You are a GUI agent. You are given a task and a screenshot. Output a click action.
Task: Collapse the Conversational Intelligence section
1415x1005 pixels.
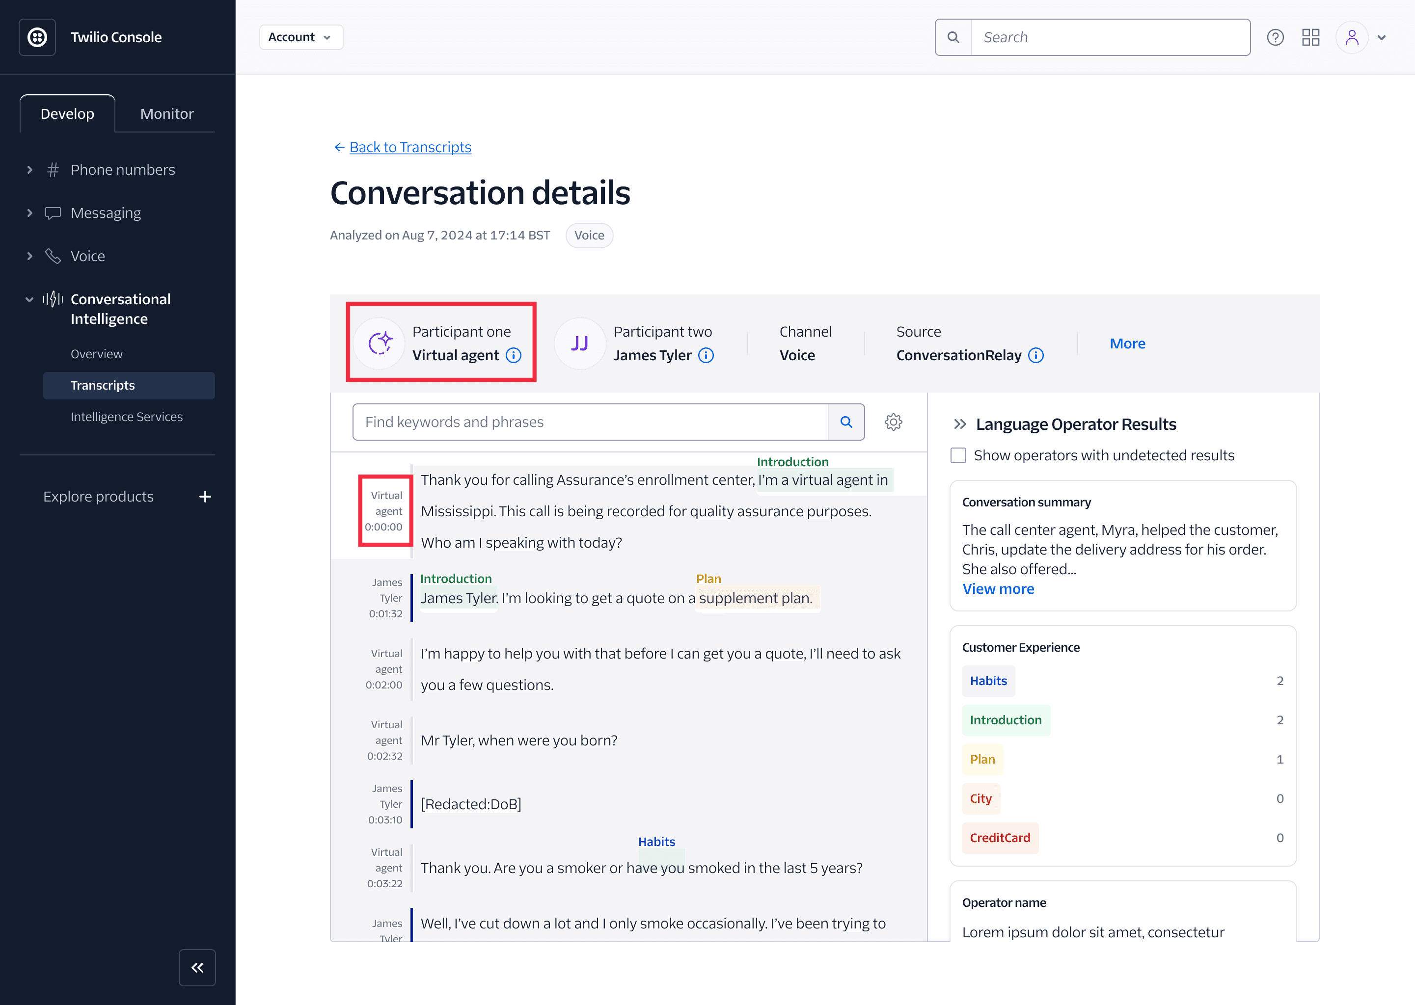(x=29, y=299)
